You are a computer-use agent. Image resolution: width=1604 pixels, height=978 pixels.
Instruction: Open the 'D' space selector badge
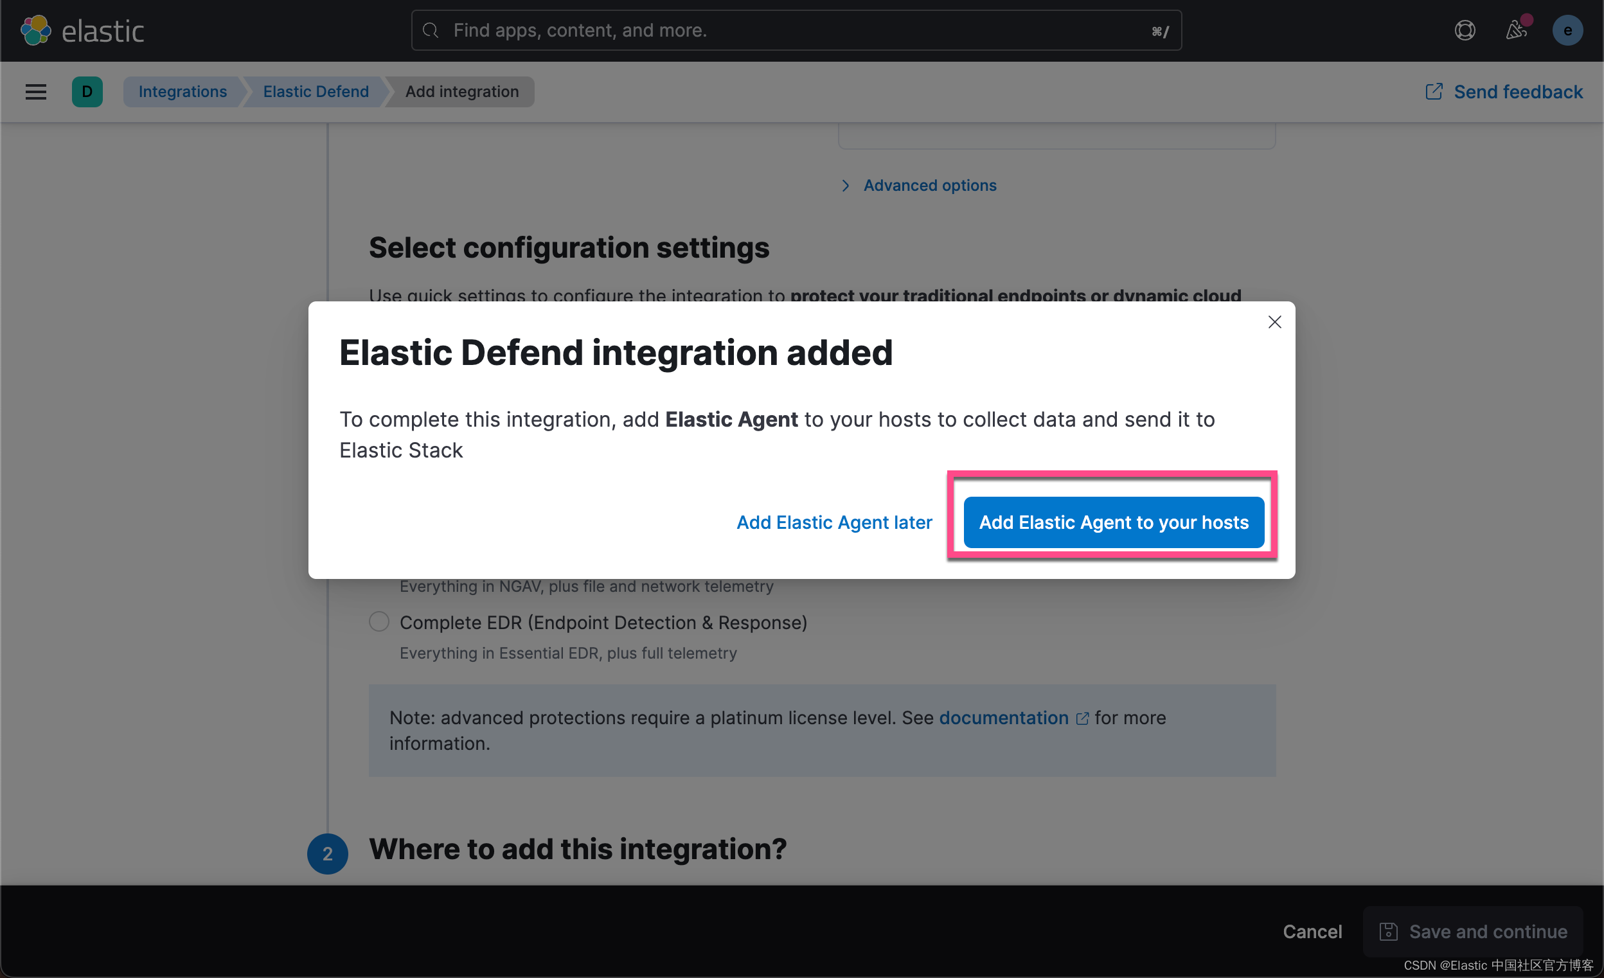(x=87, y=92)
